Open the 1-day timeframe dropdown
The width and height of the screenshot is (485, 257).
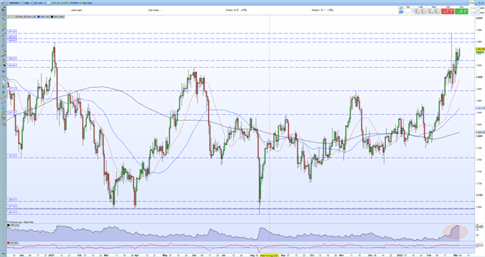(x=27, y=3)
